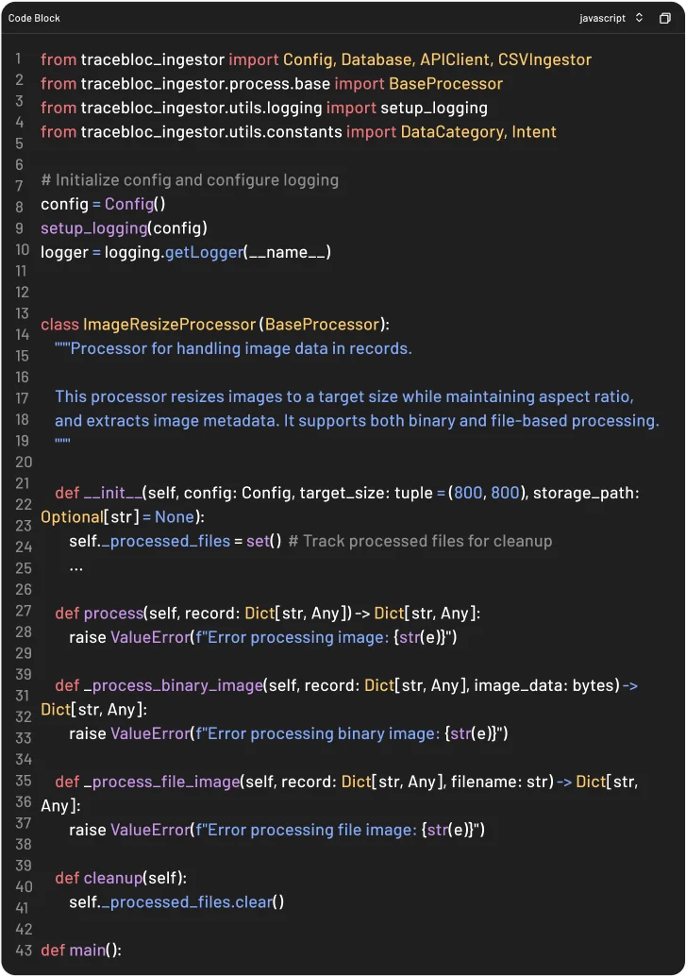Click ValueError in the file image line
Viewport: 686px width, 976px height.
pos(149,830)
